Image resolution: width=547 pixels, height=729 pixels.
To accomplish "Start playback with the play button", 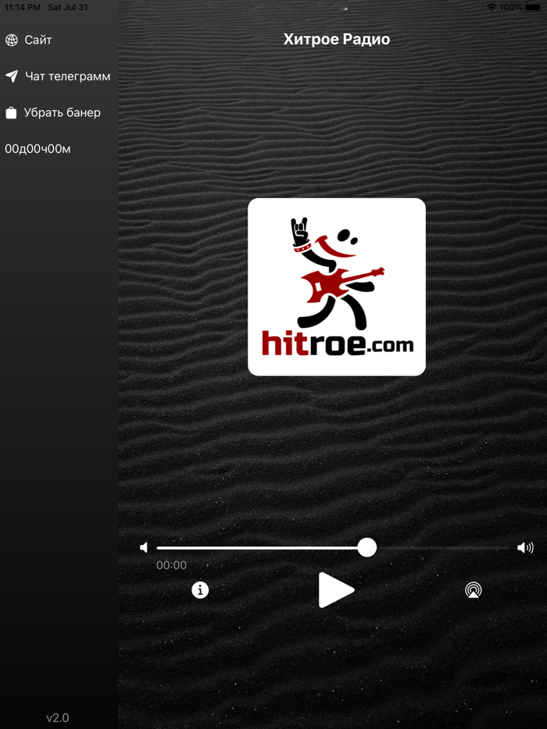I will (x=336, y=590).
